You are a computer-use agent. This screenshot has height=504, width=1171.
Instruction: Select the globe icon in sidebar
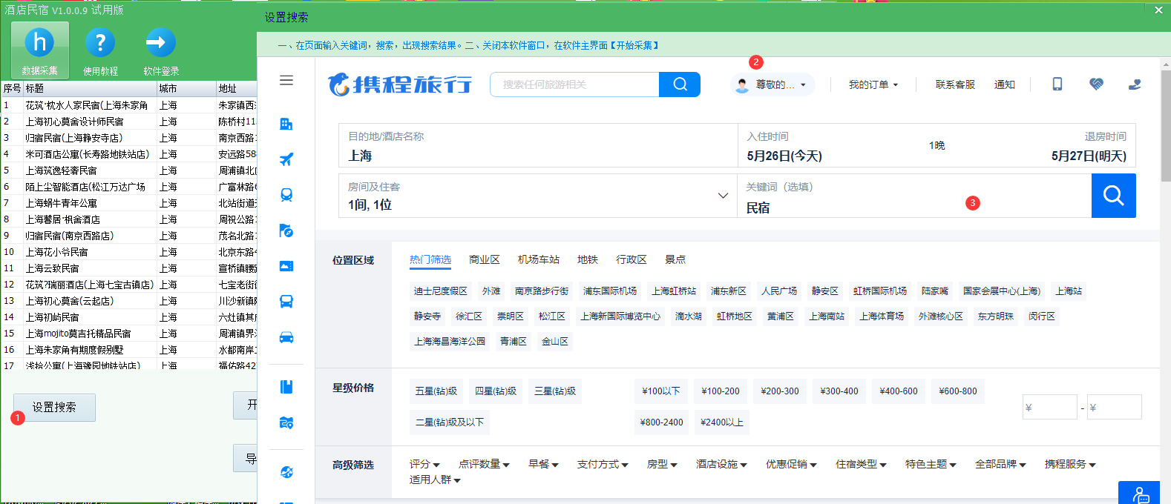[x=286, y=472]
